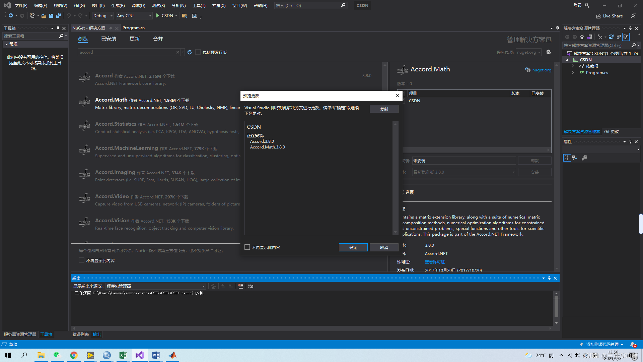Screen dimensions: 643x362
Task: Switch to the 已安装 packages tab
Action: click(107, 39)
